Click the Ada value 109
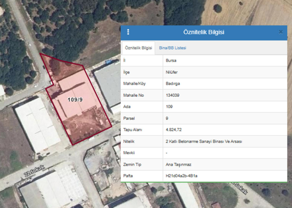 click(169, 107)
